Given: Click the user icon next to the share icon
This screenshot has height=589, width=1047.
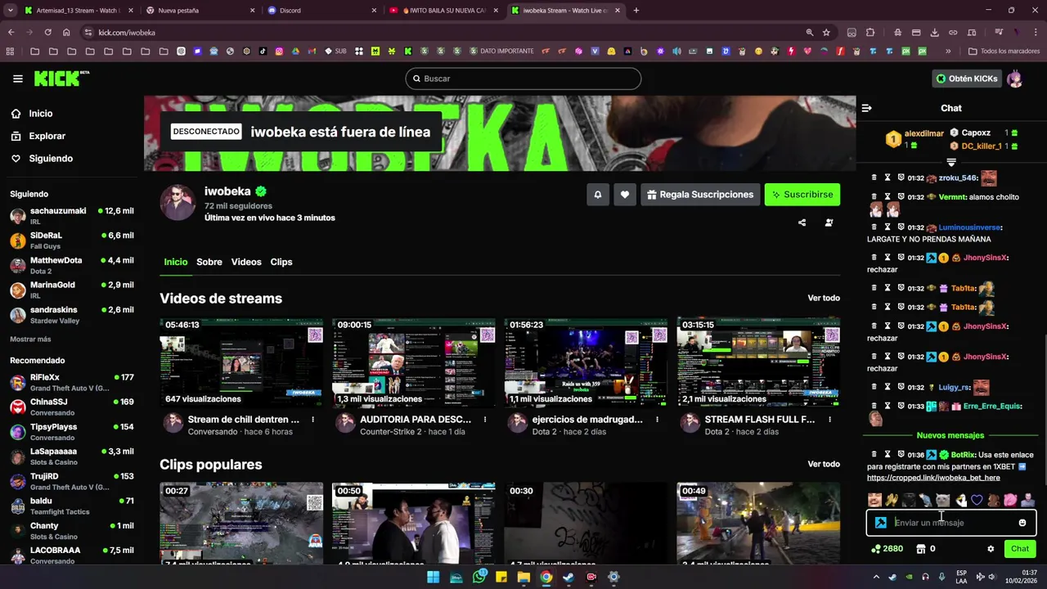Looking at the screenshot, I should pyautogui.click(x=829, y=223).
